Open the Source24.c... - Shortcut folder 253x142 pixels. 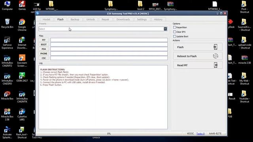[244, 25]
